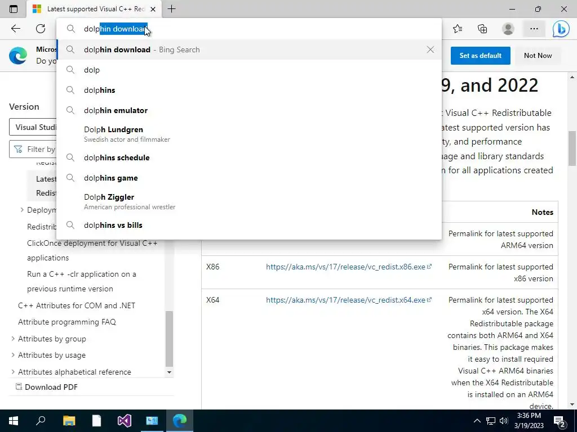The height and width of the screenshot is (432, 577).
Task: Open Settings and more ellipsis menu
Action: pos(534,29)
